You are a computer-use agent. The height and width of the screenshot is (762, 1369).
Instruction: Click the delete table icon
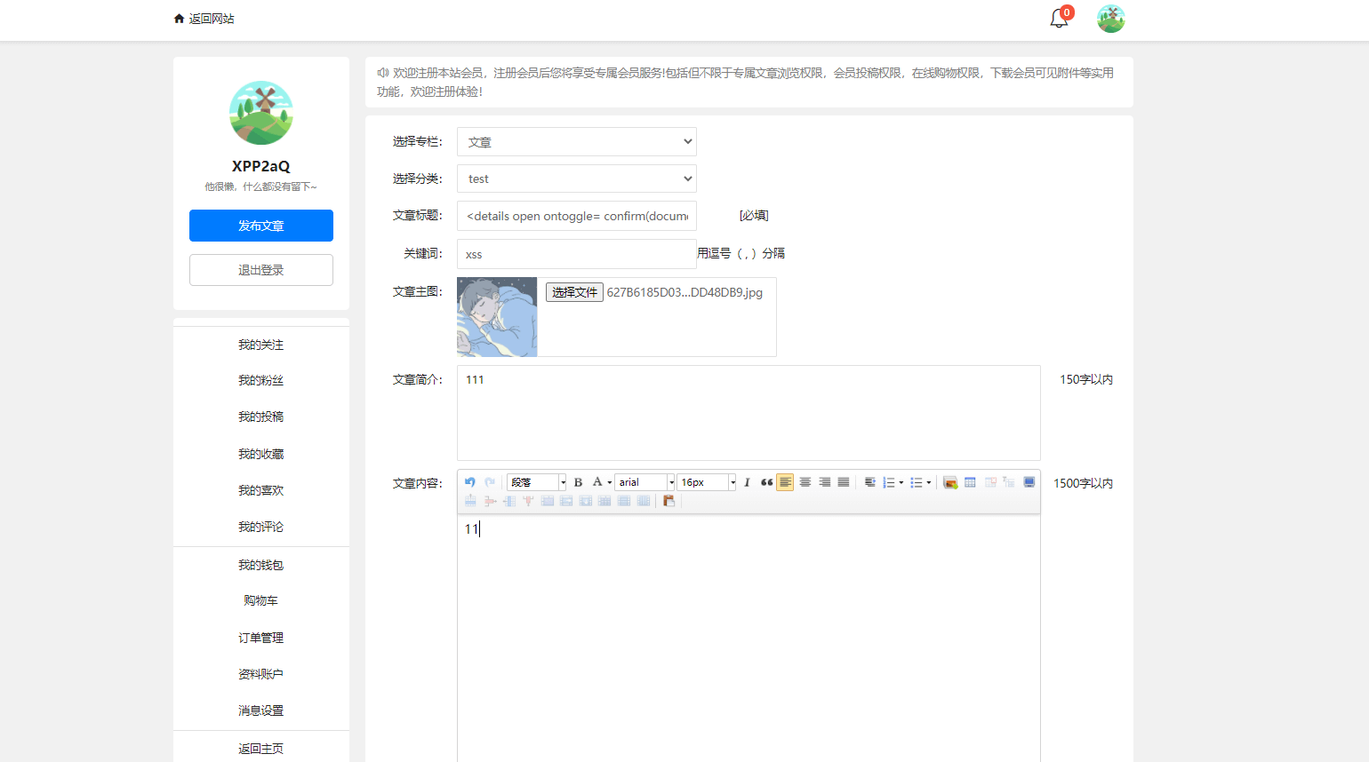pyautogui.click(x=990, y=482)
